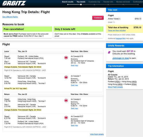Click Air Canada logo for flight 7
This screenshot has height=137, width=143.
pyautogui.click(x=66, y=77)
